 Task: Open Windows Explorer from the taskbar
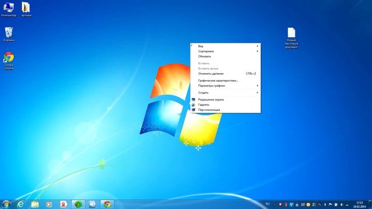click(35, 204)
